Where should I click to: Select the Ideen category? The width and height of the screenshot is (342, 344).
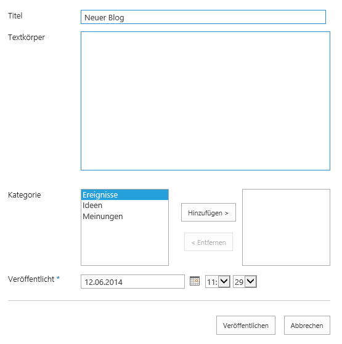click(124, 206)
